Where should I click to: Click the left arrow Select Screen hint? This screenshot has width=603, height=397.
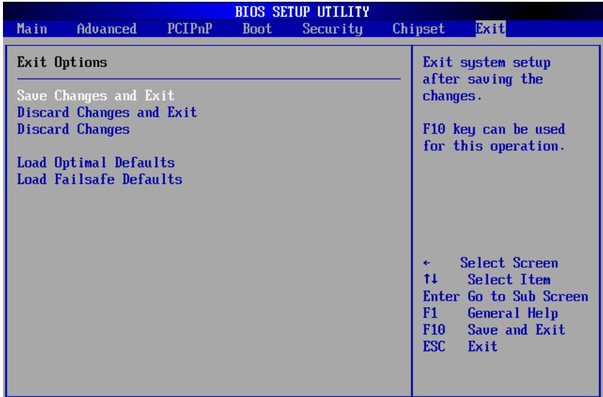point(490,263)
